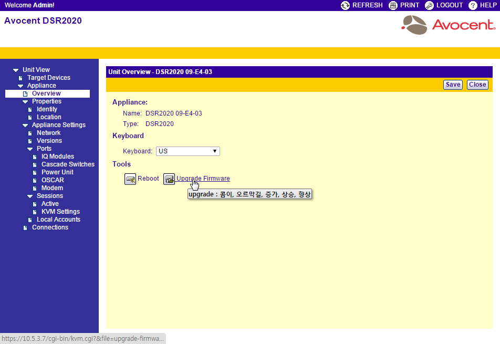
Task: Click the page icon beside Location
Action: coord(30,117)
